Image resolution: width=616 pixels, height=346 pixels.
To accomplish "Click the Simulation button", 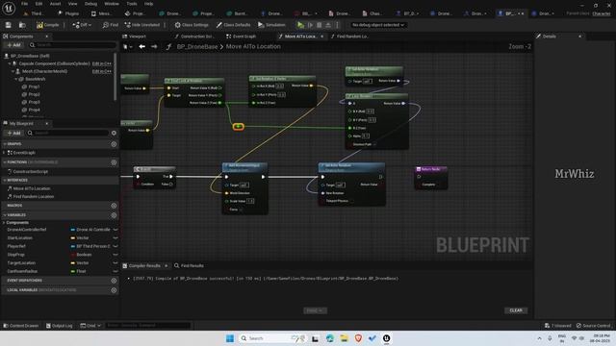I will (271, 25).
